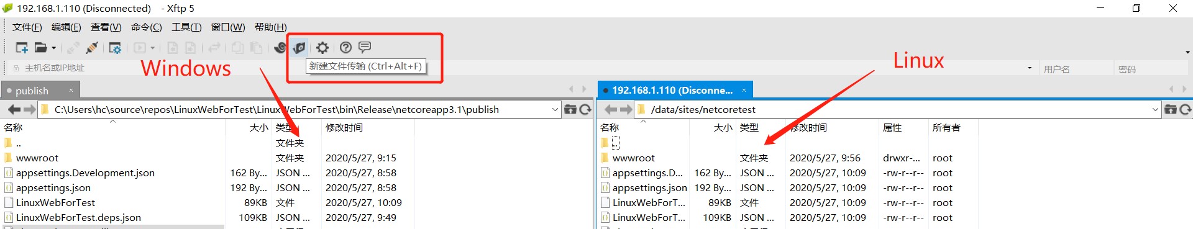The width and height of the screenshot is (1193, 229).
Task: Open the Session Properties icon
Action: click(115, 48)
